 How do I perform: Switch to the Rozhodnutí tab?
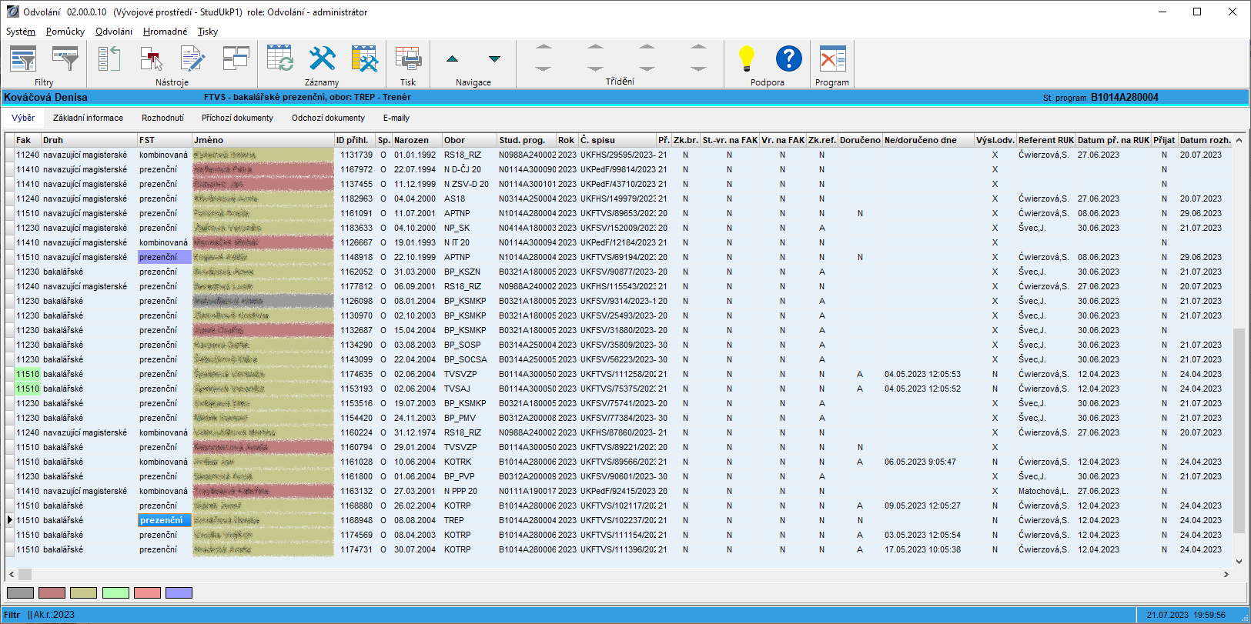click(x=162, y=118)
